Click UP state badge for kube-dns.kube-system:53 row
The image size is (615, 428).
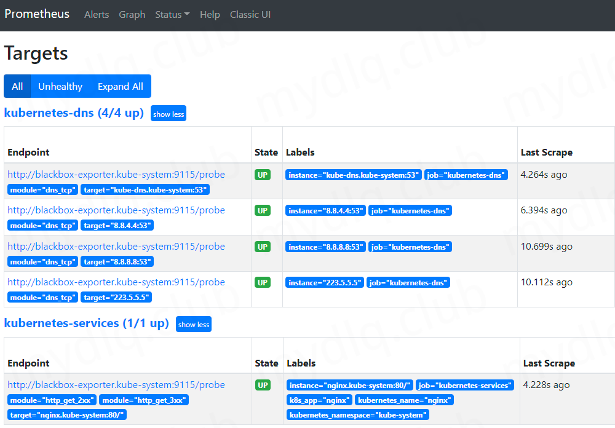point(263,175)
